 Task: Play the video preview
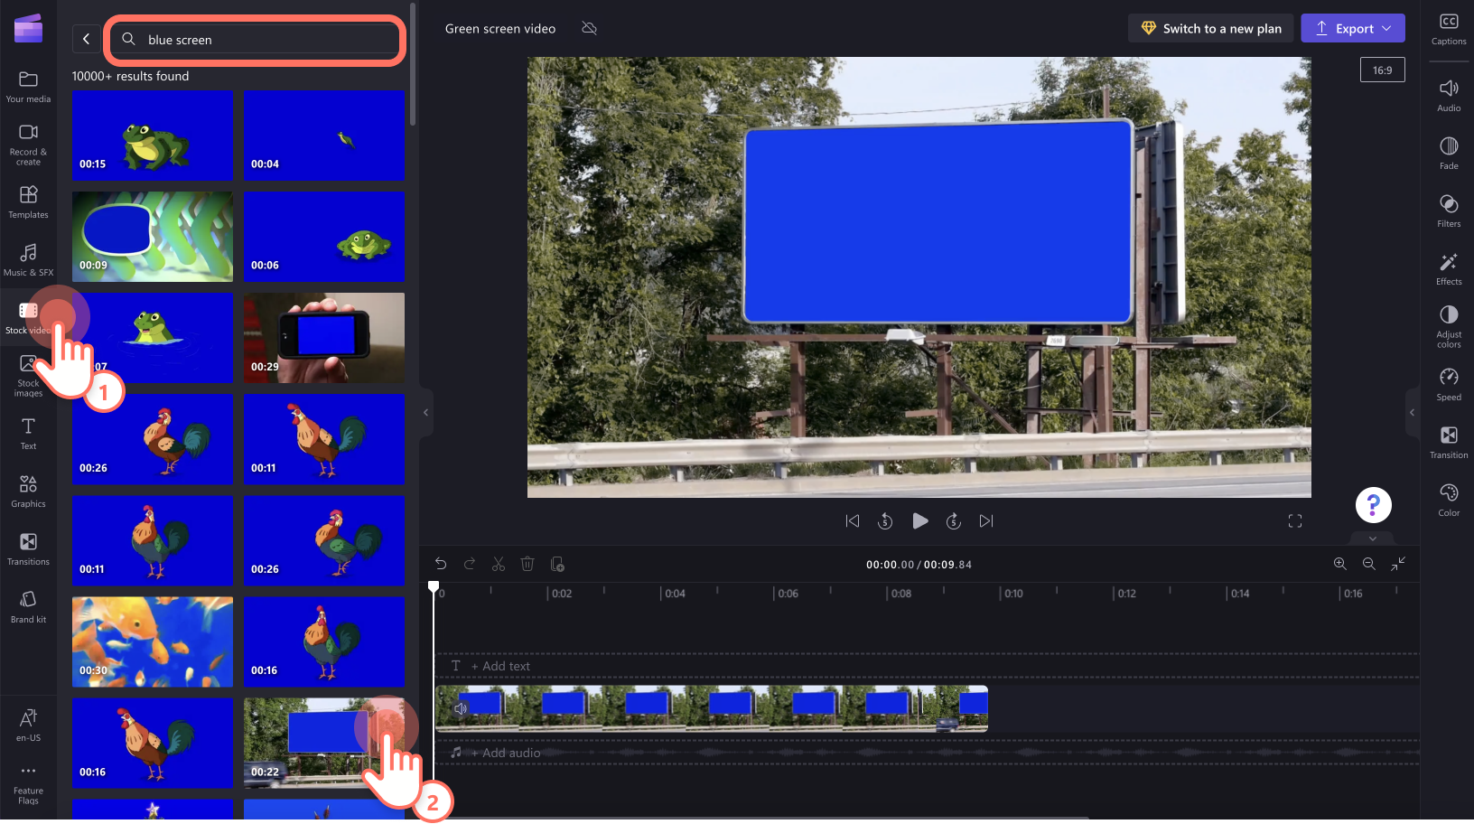pos(919,521)
